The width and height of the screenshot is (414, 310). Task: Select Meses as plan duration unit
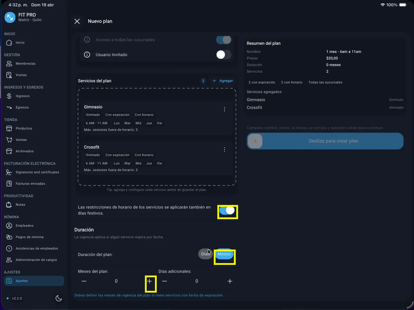(224, 254)
